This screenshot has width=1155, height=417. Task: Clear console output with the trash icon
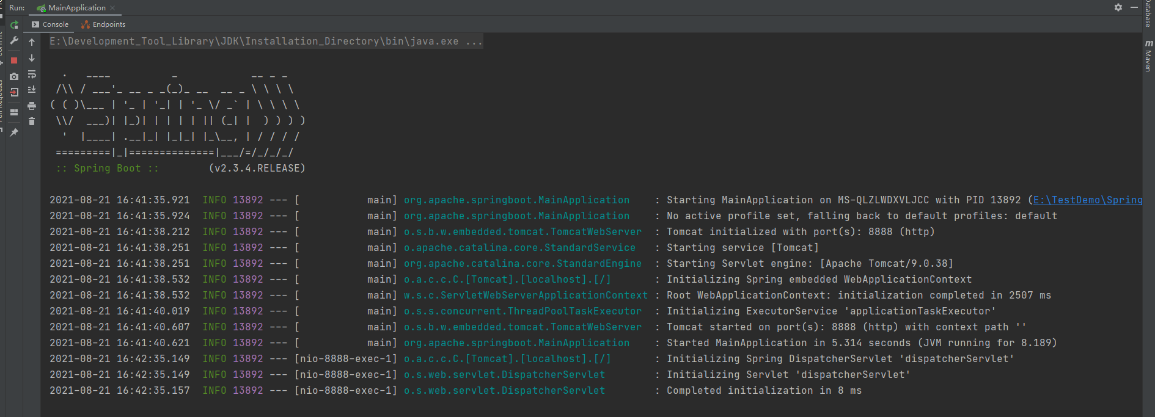32,121
